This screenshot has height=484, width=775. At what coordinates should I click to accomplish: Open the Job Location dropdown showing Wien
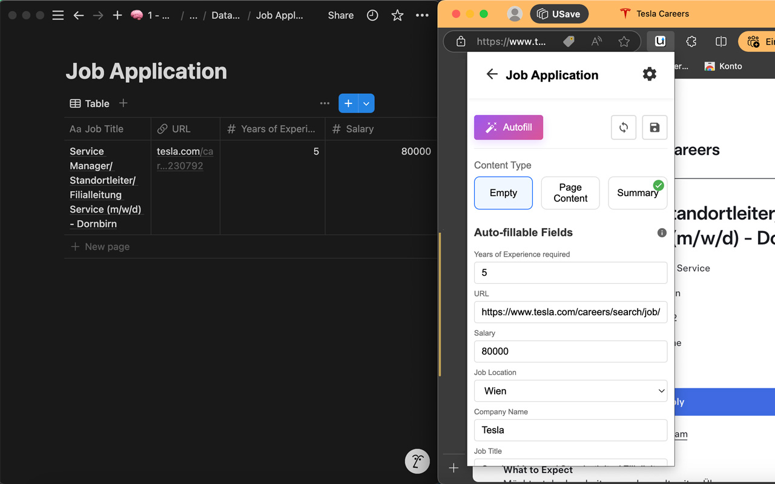click(x=570, y=391)
